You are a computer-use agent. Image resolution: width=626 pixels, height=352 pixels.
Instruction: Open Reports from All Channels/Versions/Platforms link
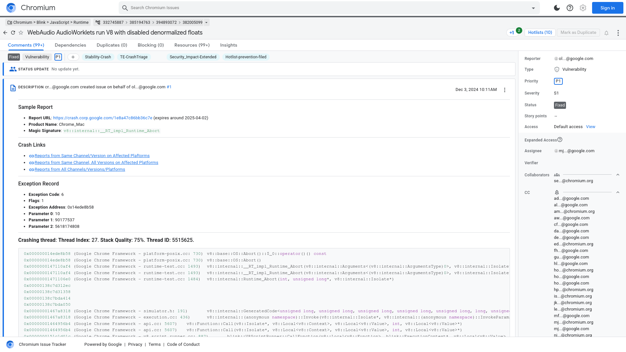[80, 169]
